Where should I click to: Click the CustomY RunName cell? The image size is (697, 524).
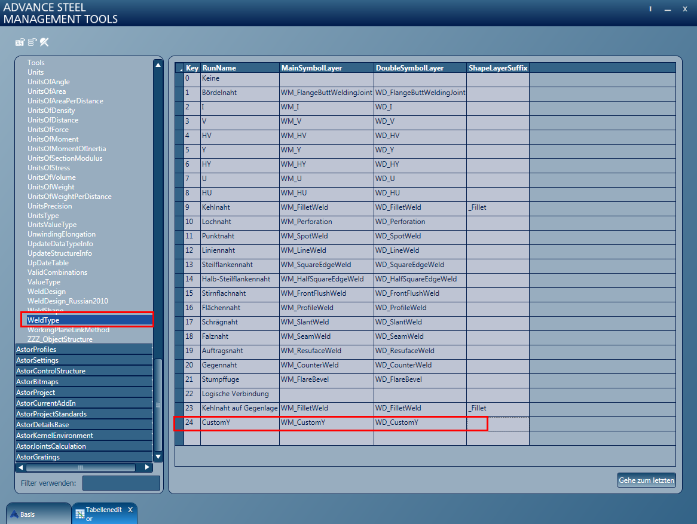tap(240, 422)
